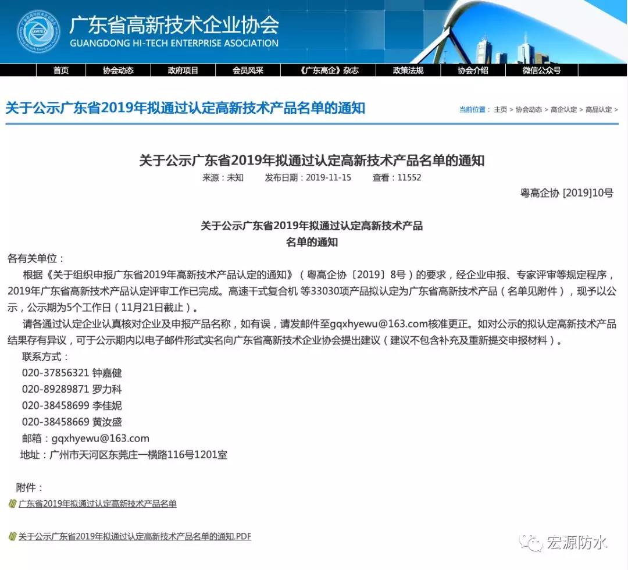Click contact line 020-38458699 李佳妮
This screenshot has height=570, width=628.
tap(72, 405)
